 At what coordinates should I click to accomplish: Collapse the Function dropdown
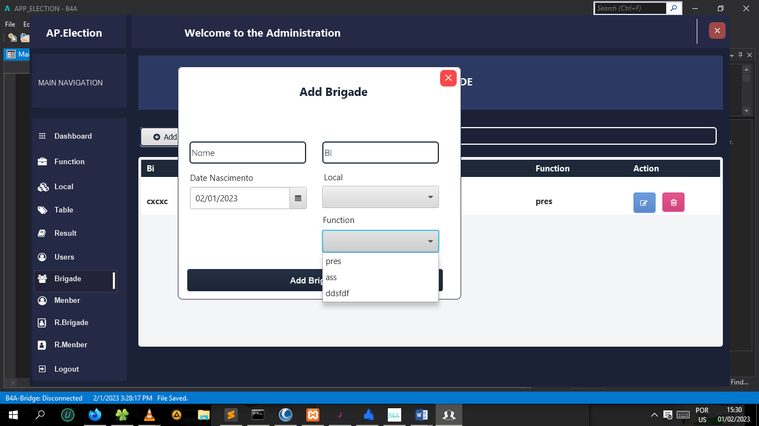pyautogui.click(x=381, y=241)
